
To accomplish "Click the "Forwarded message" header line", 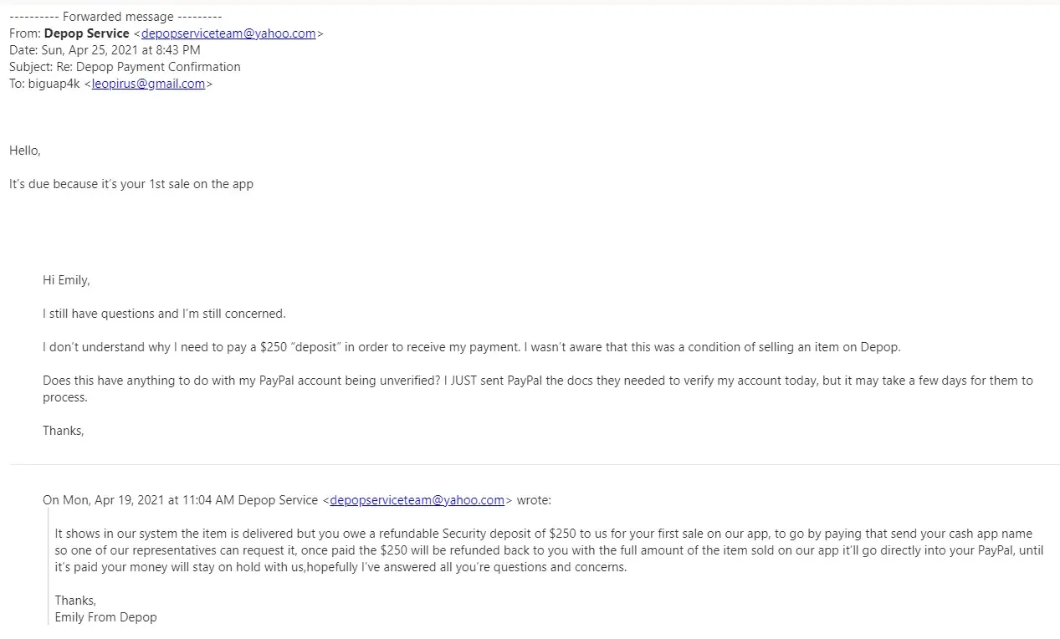I will coord(115,17).
